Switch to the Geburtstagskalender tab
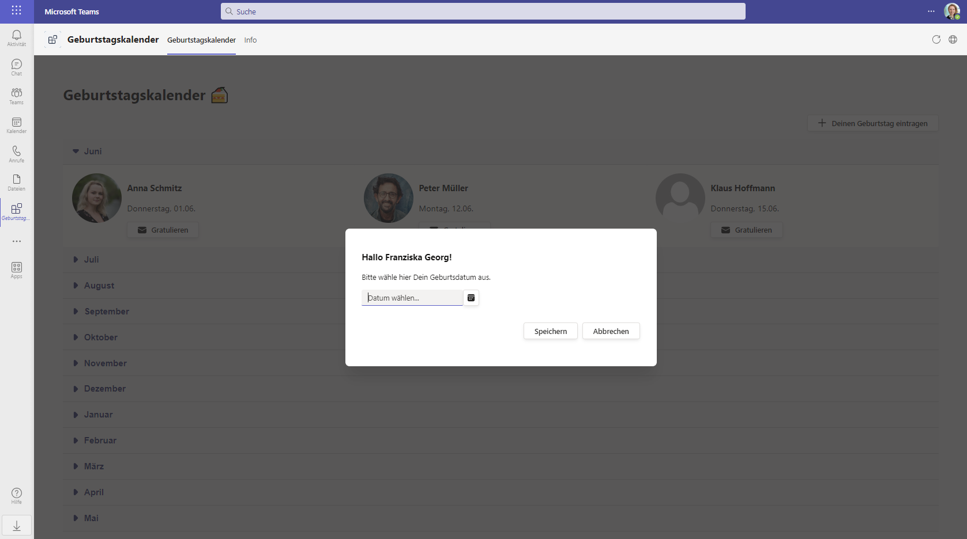 coord(201,40)
